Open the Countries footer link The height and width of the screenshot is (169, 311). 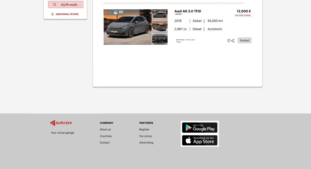pyautogui.click(x=106, y=136)
